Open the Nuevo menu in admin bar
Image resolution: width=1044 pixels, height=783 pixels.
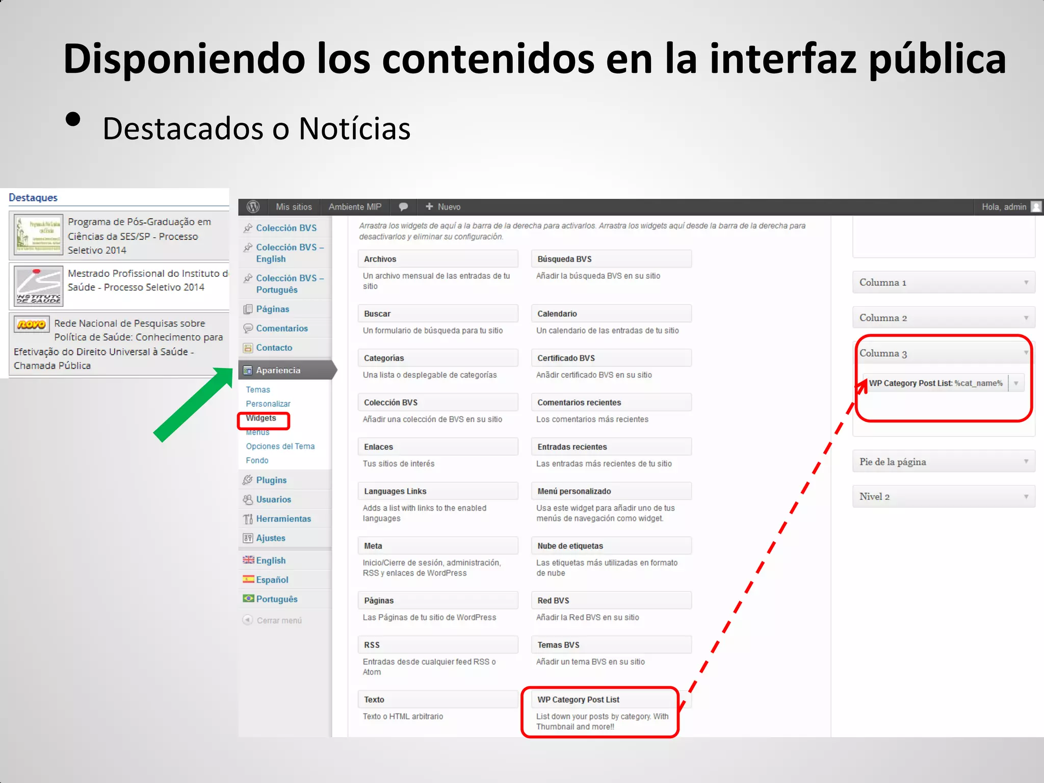click(x=443, y=206)
